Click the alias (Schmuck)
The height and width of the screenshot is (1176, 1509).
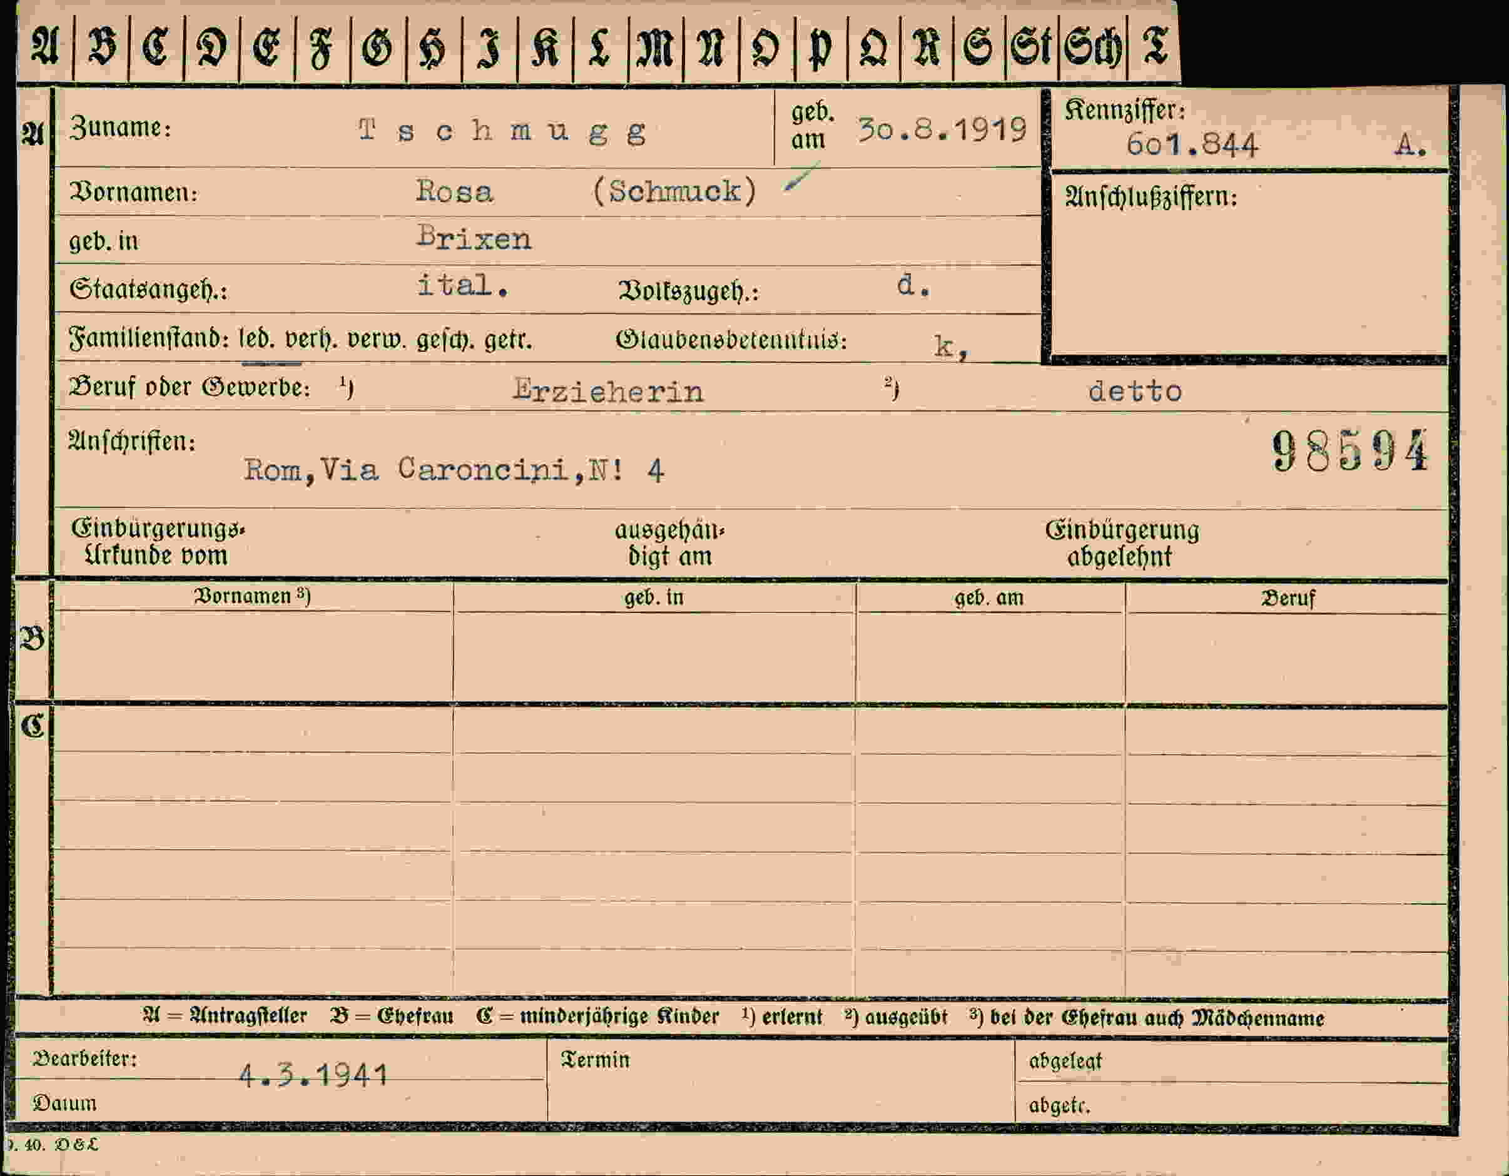675,191
